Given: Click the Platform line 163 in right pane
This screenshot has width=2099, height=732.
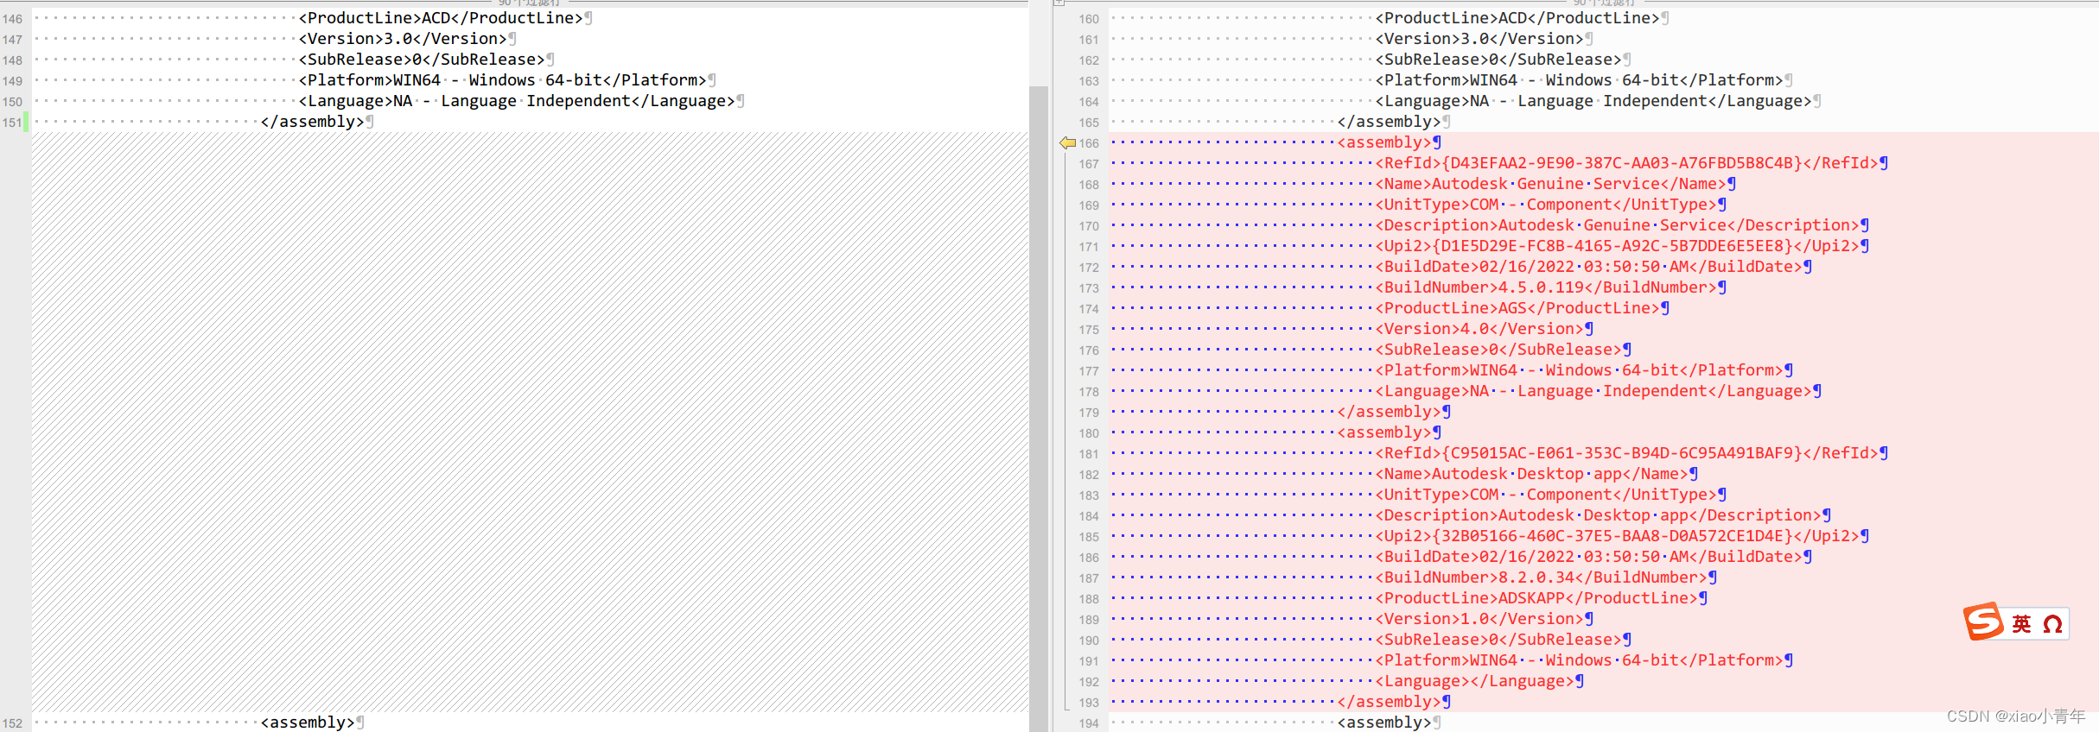Looking at the screenshot, I should (x=1580, y=80).
